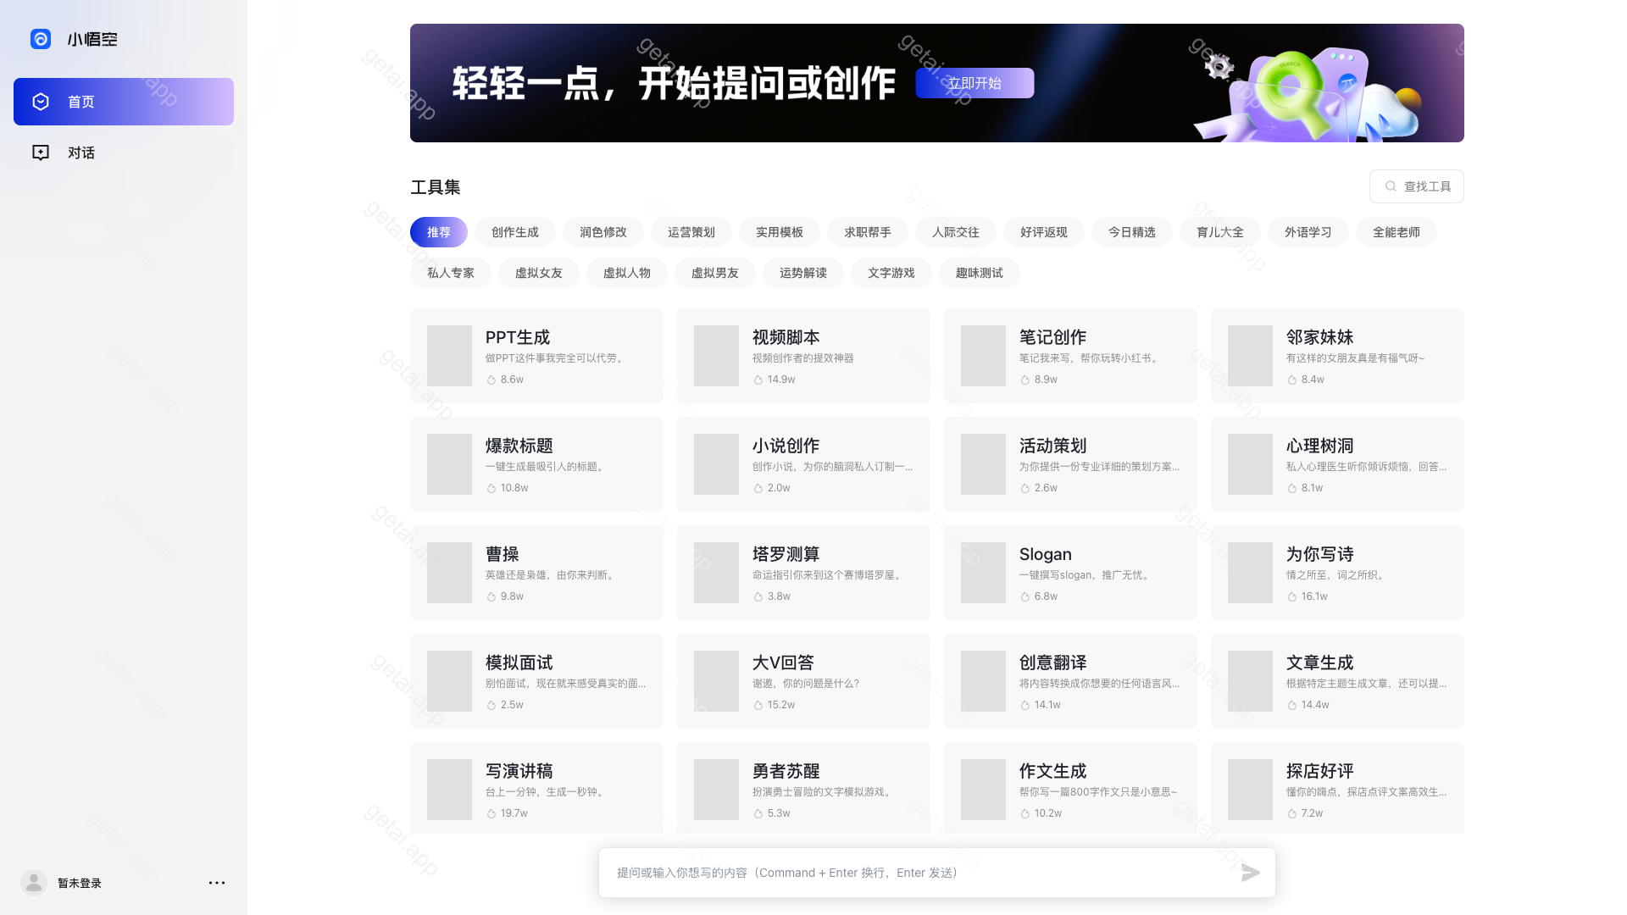Screen dimensions: 1627x915
Task: Open the 曹操 tool card thumbnail
Action: tap(449, 573)
